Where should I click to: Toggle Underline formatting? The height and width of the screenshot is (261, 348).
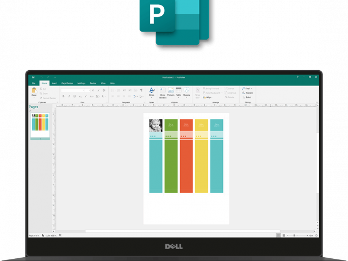[73, 96]
